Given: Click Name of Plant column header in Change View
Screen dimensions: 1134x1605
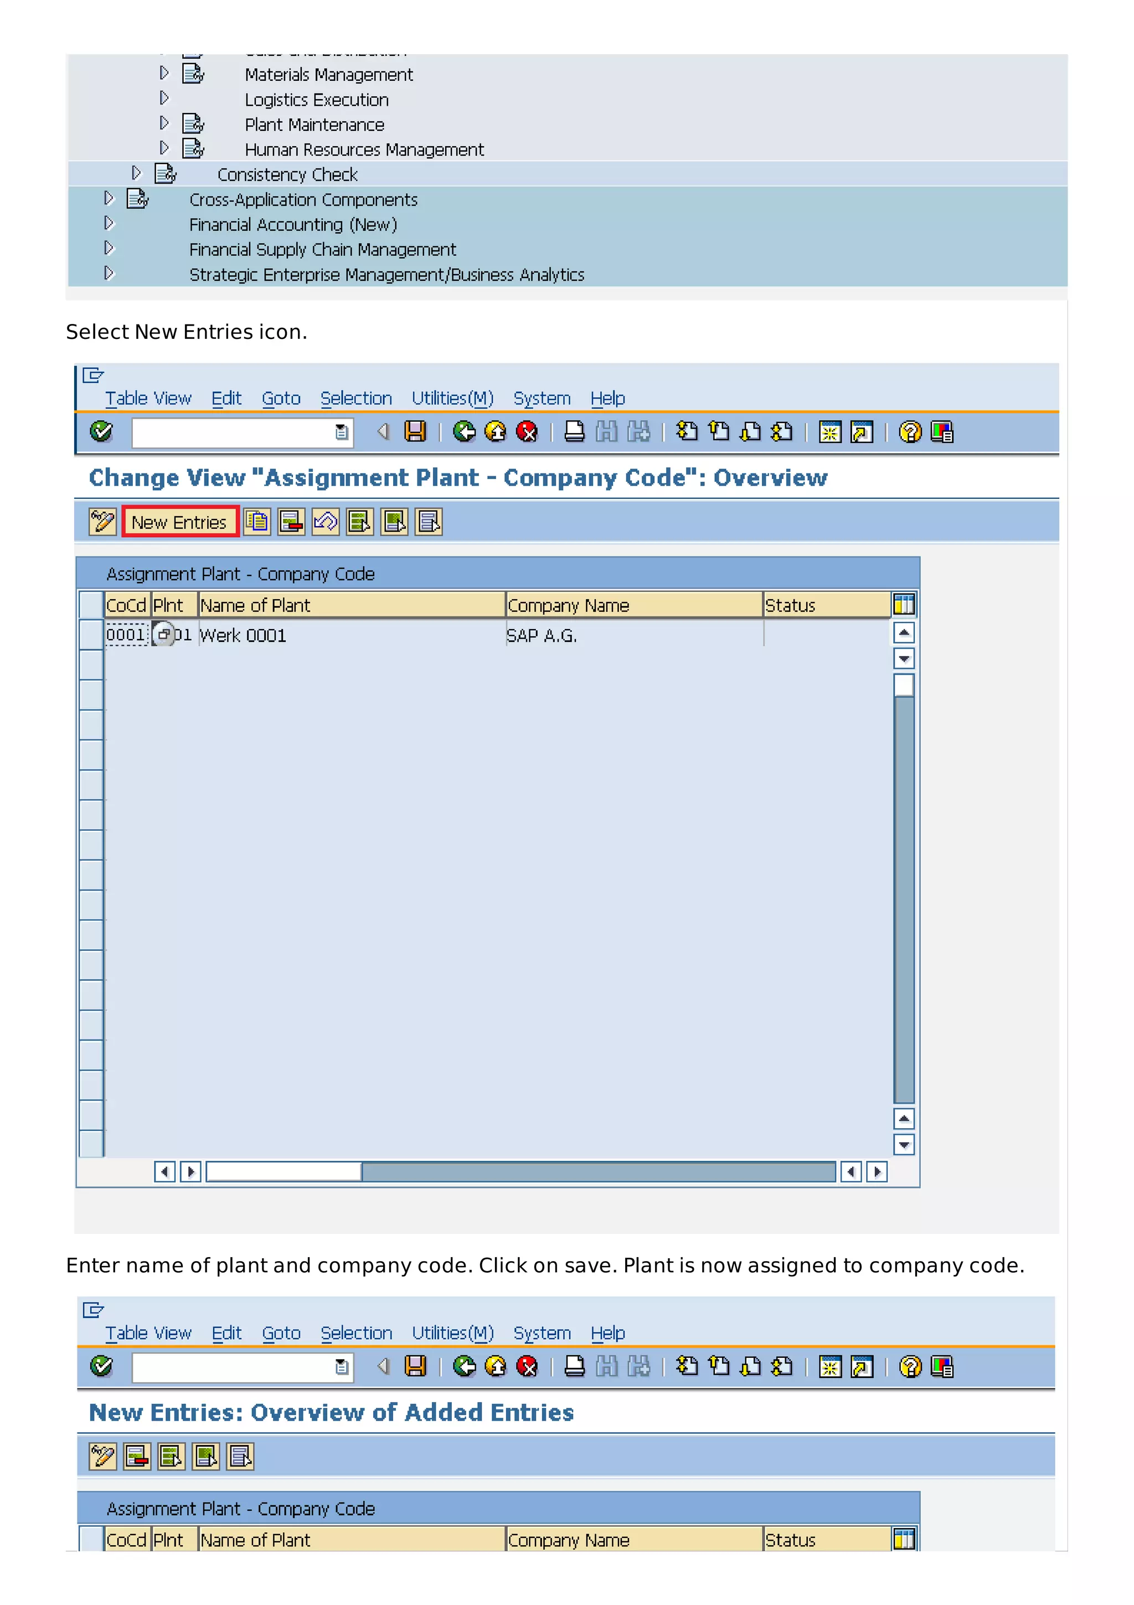Looking at the screenshot, I should pos(352,605).
